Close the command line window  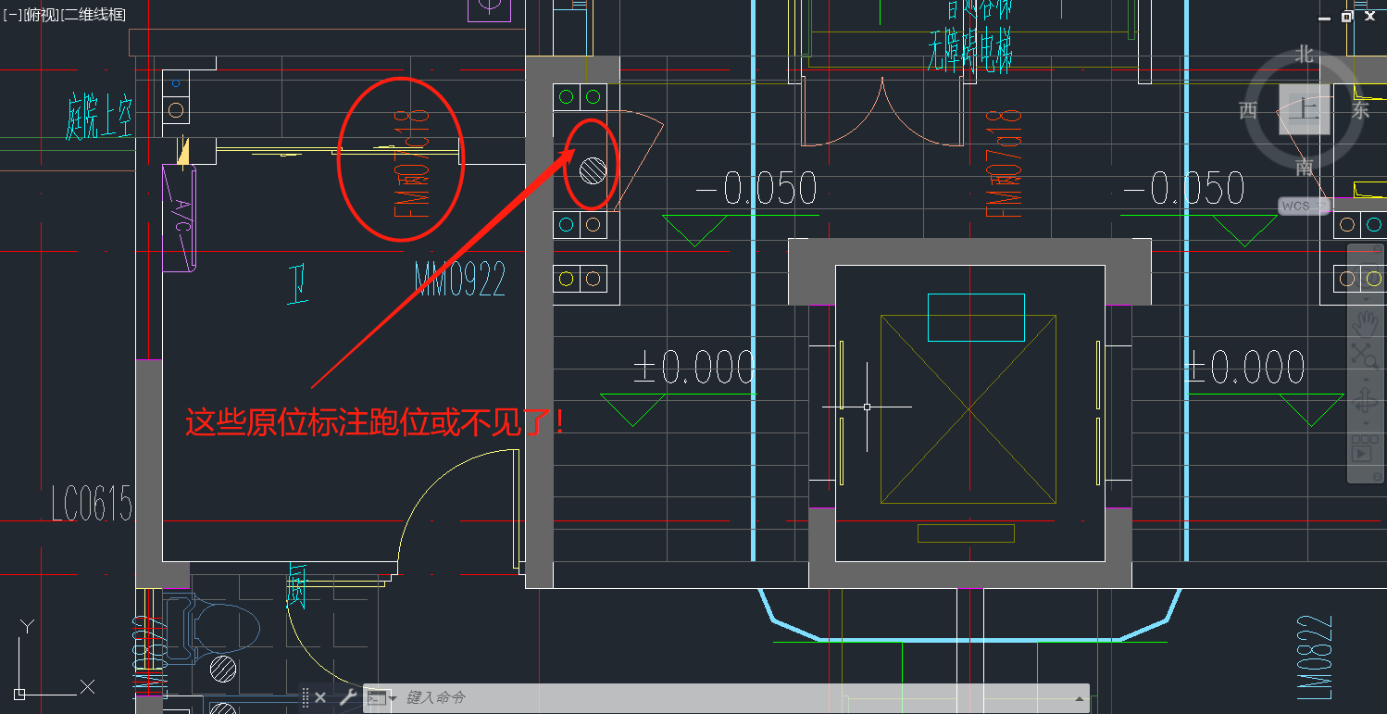[320, 697]
